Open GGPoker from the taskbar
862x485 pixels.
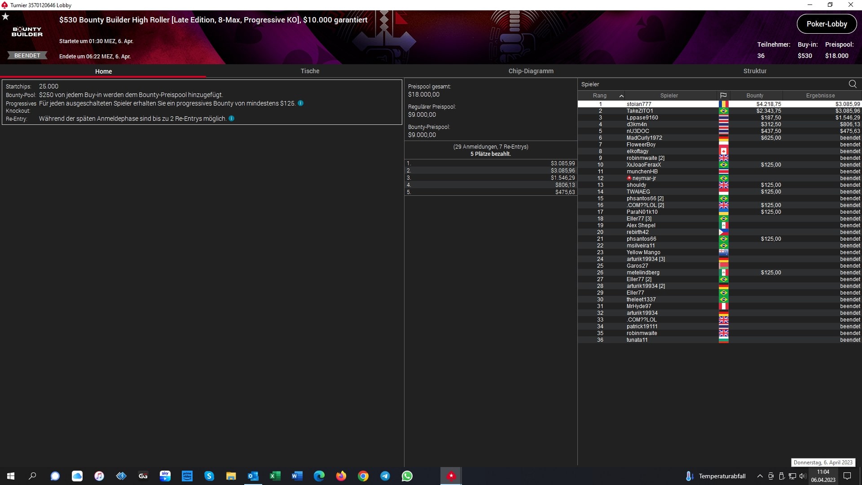143,476
